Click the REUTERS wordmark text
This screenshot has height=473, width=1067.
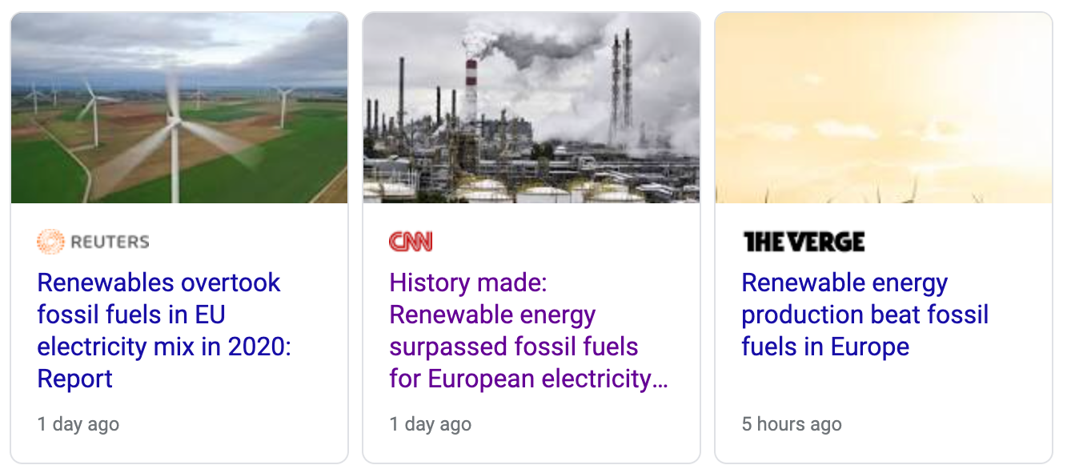coord(110,242)
